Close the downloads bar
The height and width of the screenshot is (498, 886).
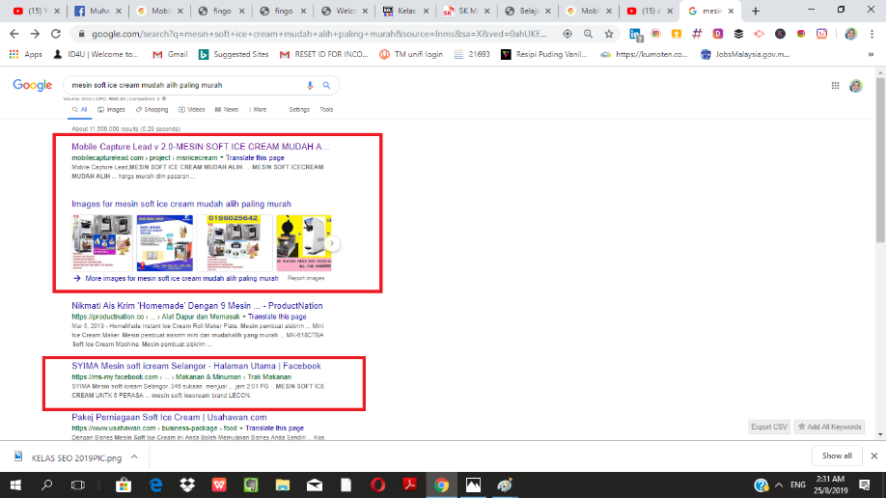click(x=873, y=456)
